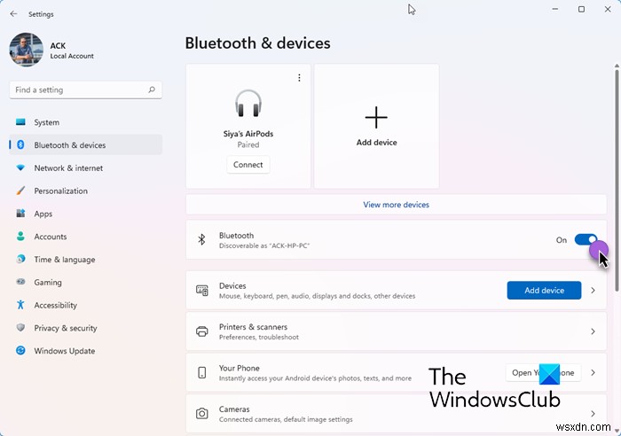The image size is (621, 436).
Task: Click the vertical scrollbar thumb
Action: [x=617, y=180]
